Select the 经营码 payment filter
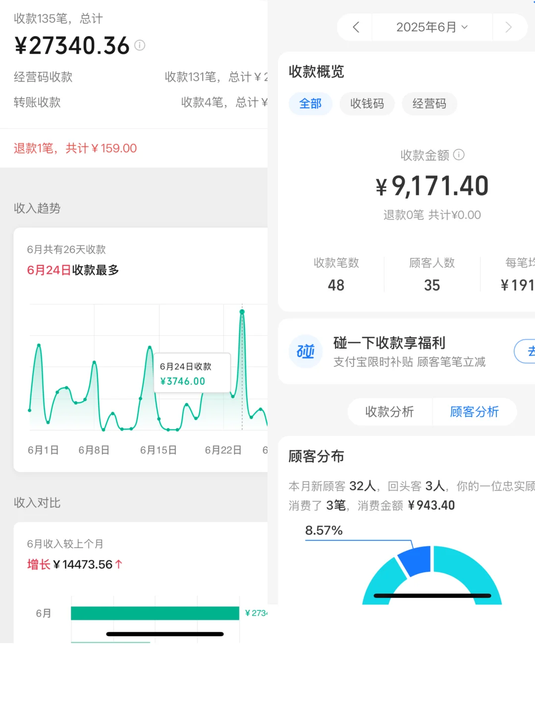 [429, 104]
